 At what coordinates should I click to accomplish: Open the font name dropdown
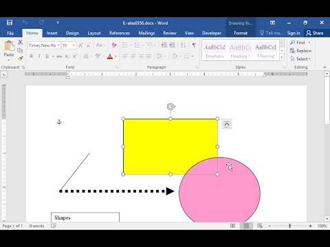point(58,45)
